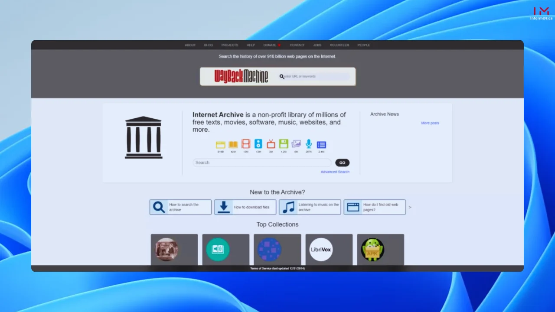Click the Internet Archive building logo
555x312 pixels.
(144, 137)
